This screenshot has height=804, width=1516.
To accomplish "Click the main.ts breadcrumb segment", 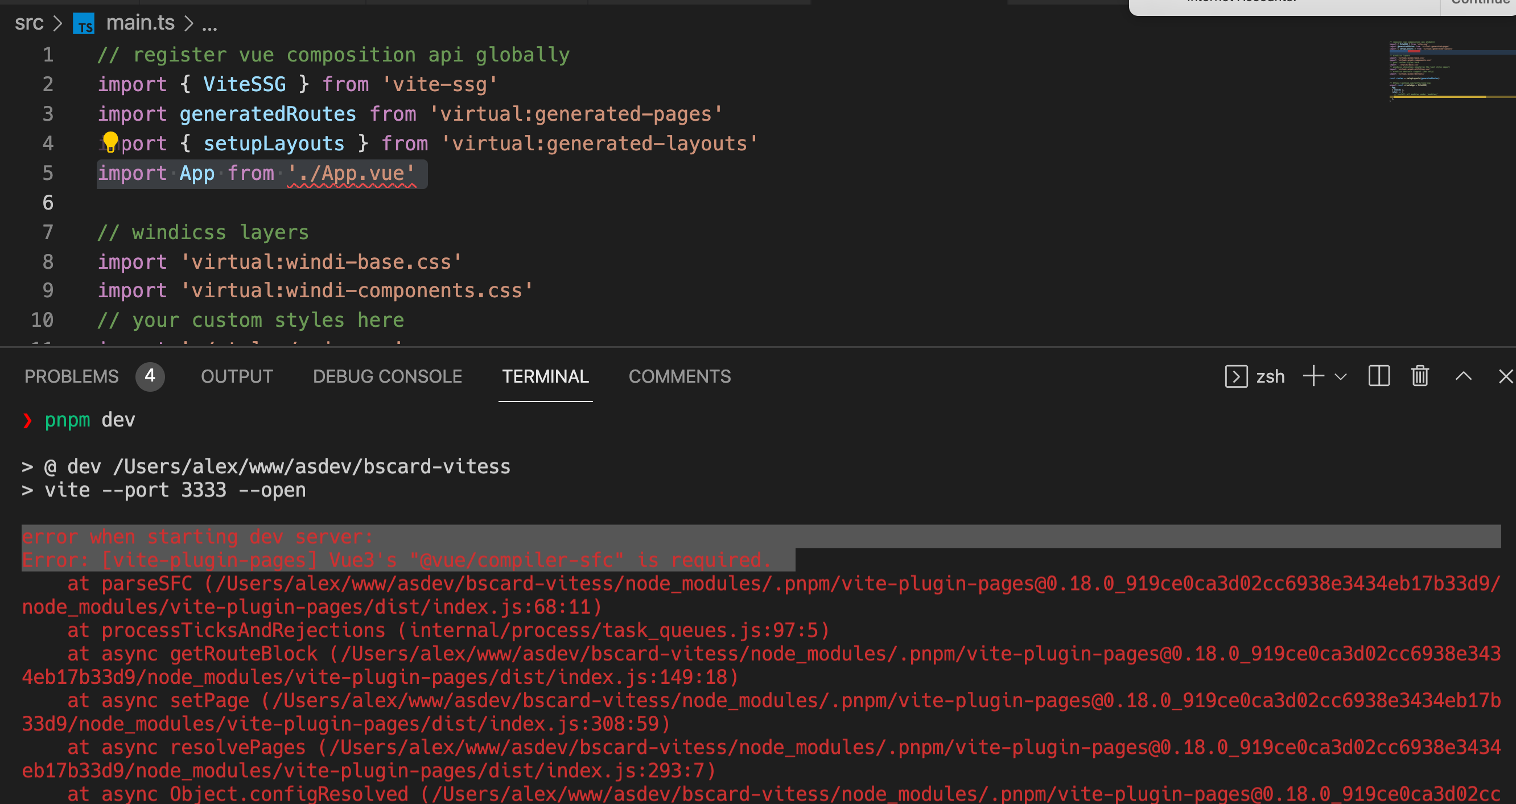I will point(140,23).
